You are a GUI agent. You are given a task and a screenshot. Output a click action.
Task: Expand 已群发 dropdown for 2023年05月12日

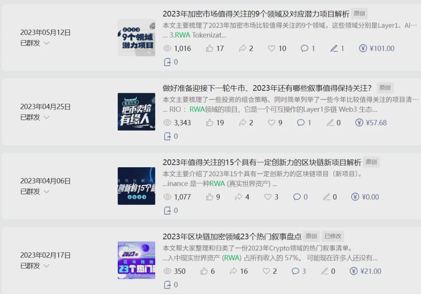tap(46, 43)
